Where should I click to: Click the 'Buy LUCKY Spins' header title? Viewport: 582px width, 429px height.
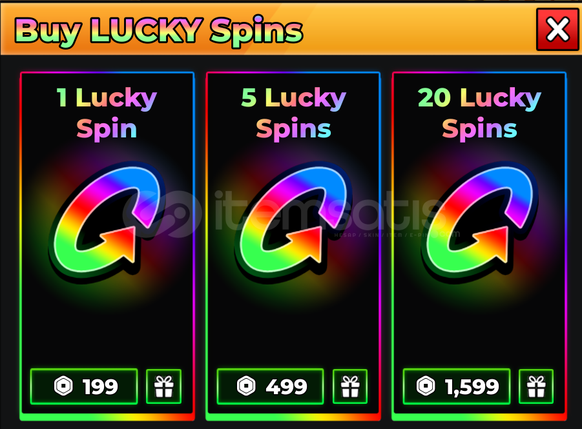click(x=159, y=31)
